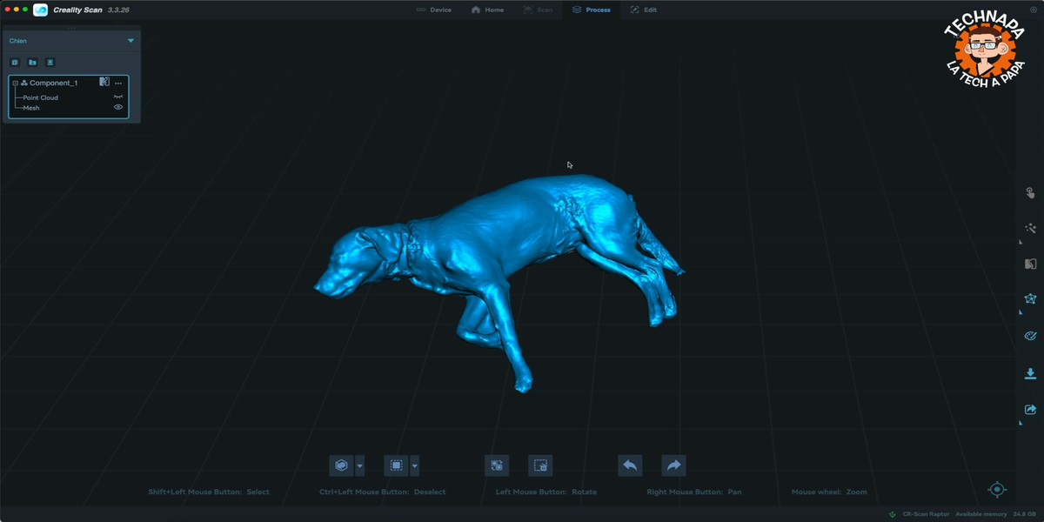Open the color palette texture tool
Image resolution: width=1044 pixels, height=522 pixels.
(1030, 336)
